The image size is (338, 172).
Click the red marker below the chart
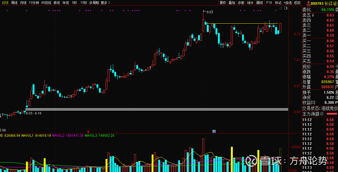click(88, 131)
